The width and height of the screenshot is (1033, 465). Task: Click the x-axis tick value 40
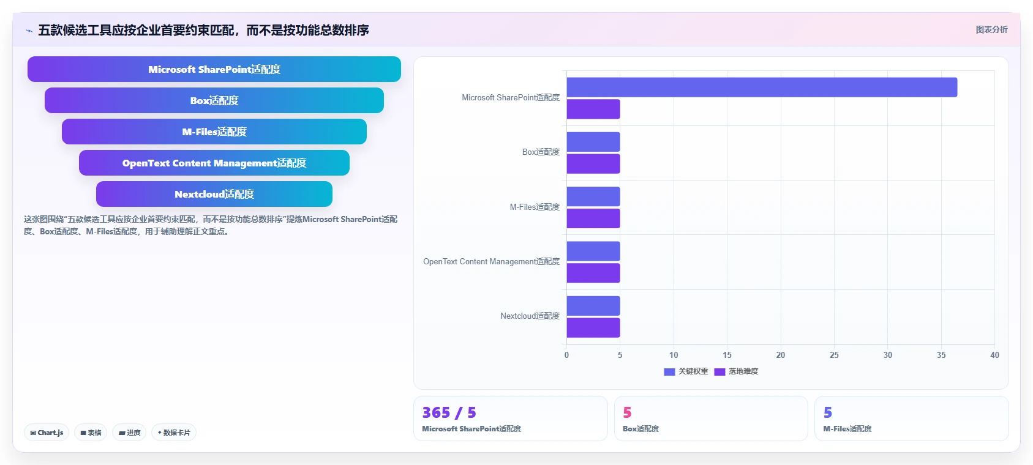coord(994,355)
